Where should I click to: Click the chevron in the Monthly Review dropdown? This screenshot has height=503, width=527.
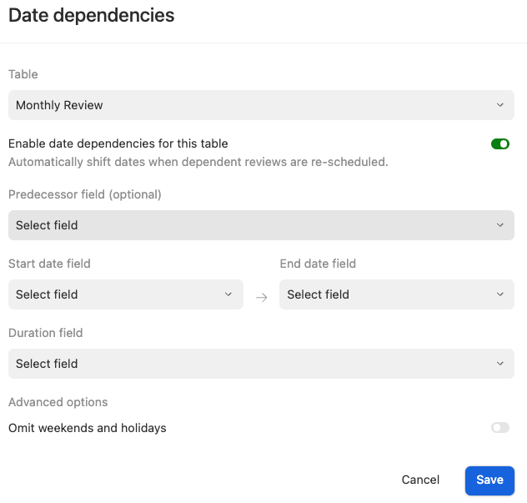pyautogui.click(x=499, y=105)
